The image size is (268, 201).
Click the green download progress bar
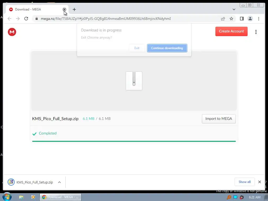pos(134,141)
